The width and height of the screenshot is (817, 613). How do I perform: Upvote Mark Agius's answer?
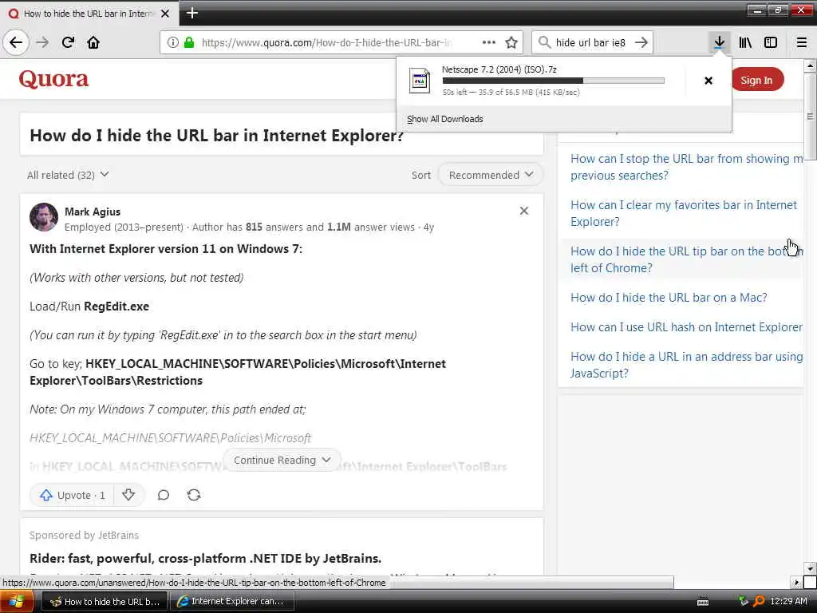click(x=72, y=495)
